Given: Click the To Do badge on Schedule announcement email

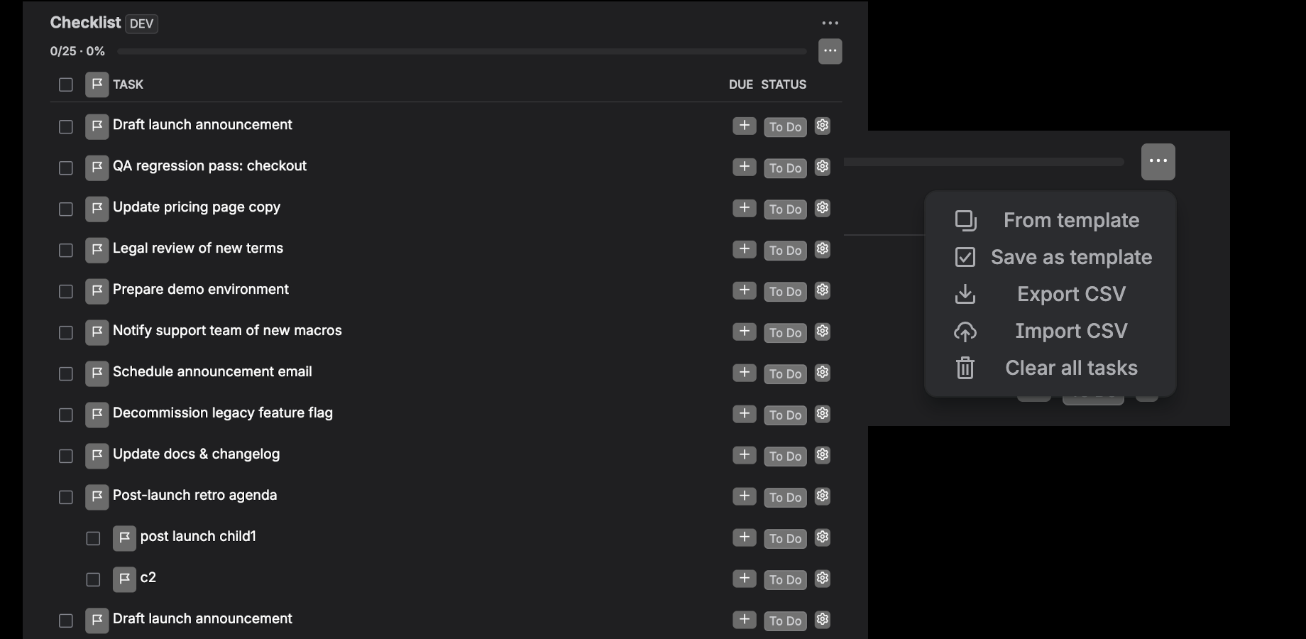Looking at the screenshot, I should click(785, 374).
